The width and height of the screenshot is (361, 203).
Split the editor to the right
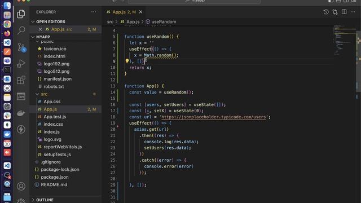point(344,12)
